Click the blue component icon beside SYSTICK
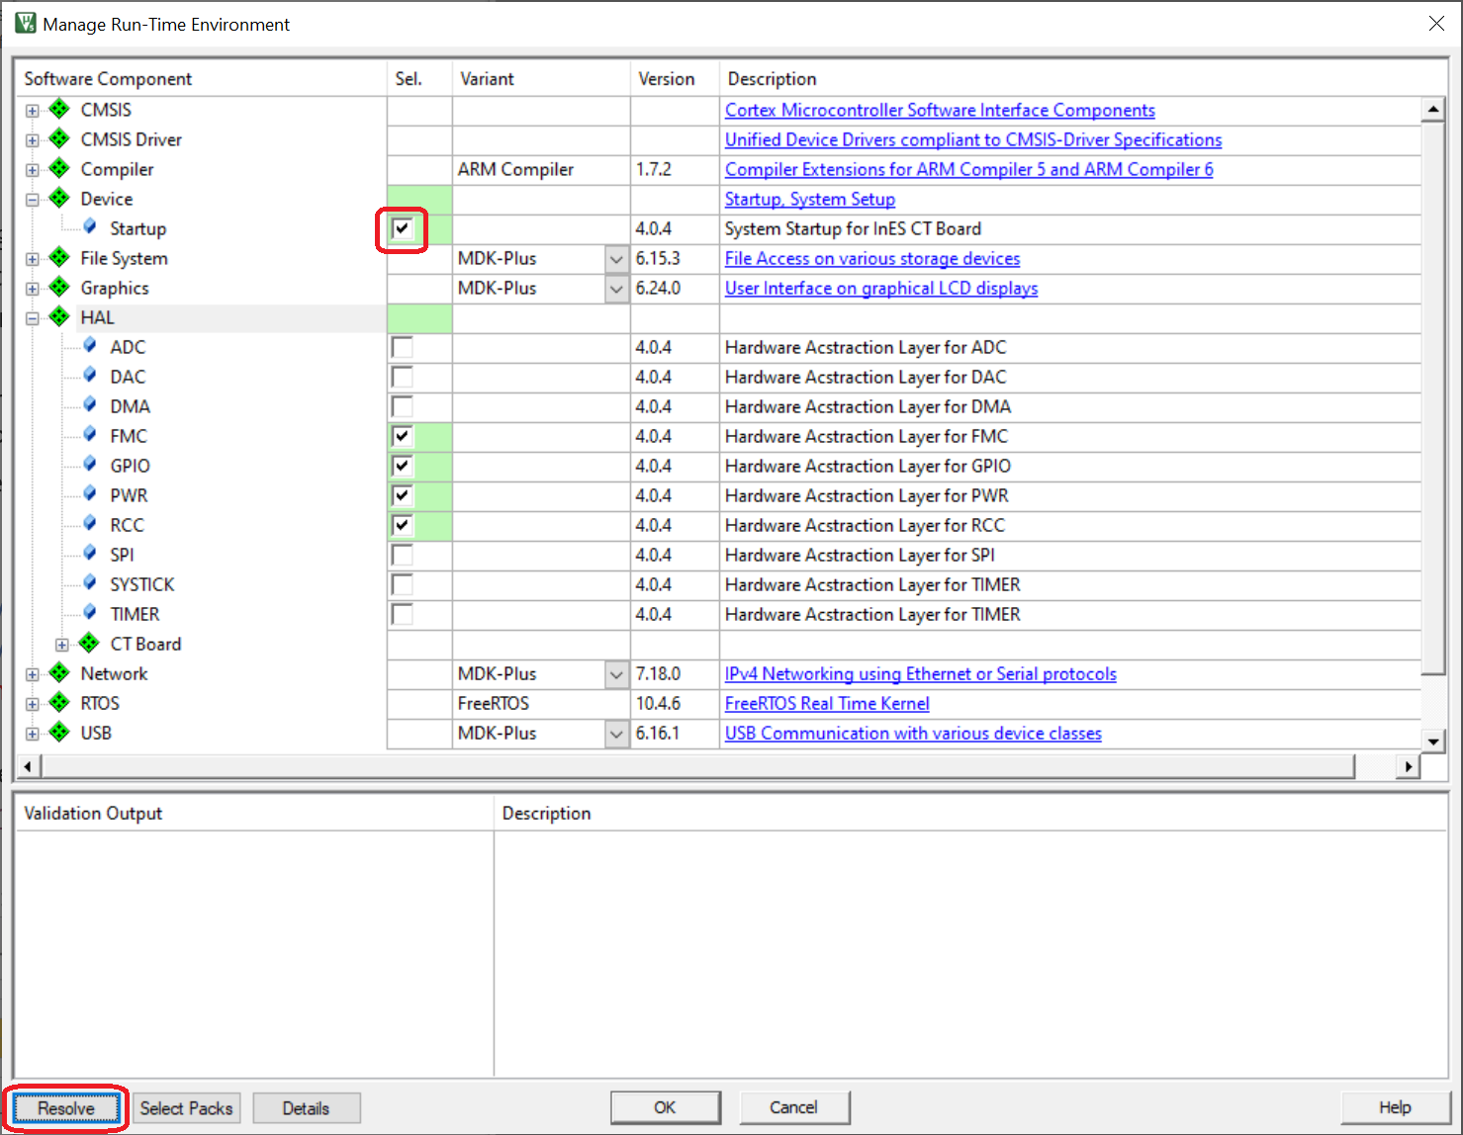The height and width of the screenshot is (1135, 1463). [x=90, y=584]
